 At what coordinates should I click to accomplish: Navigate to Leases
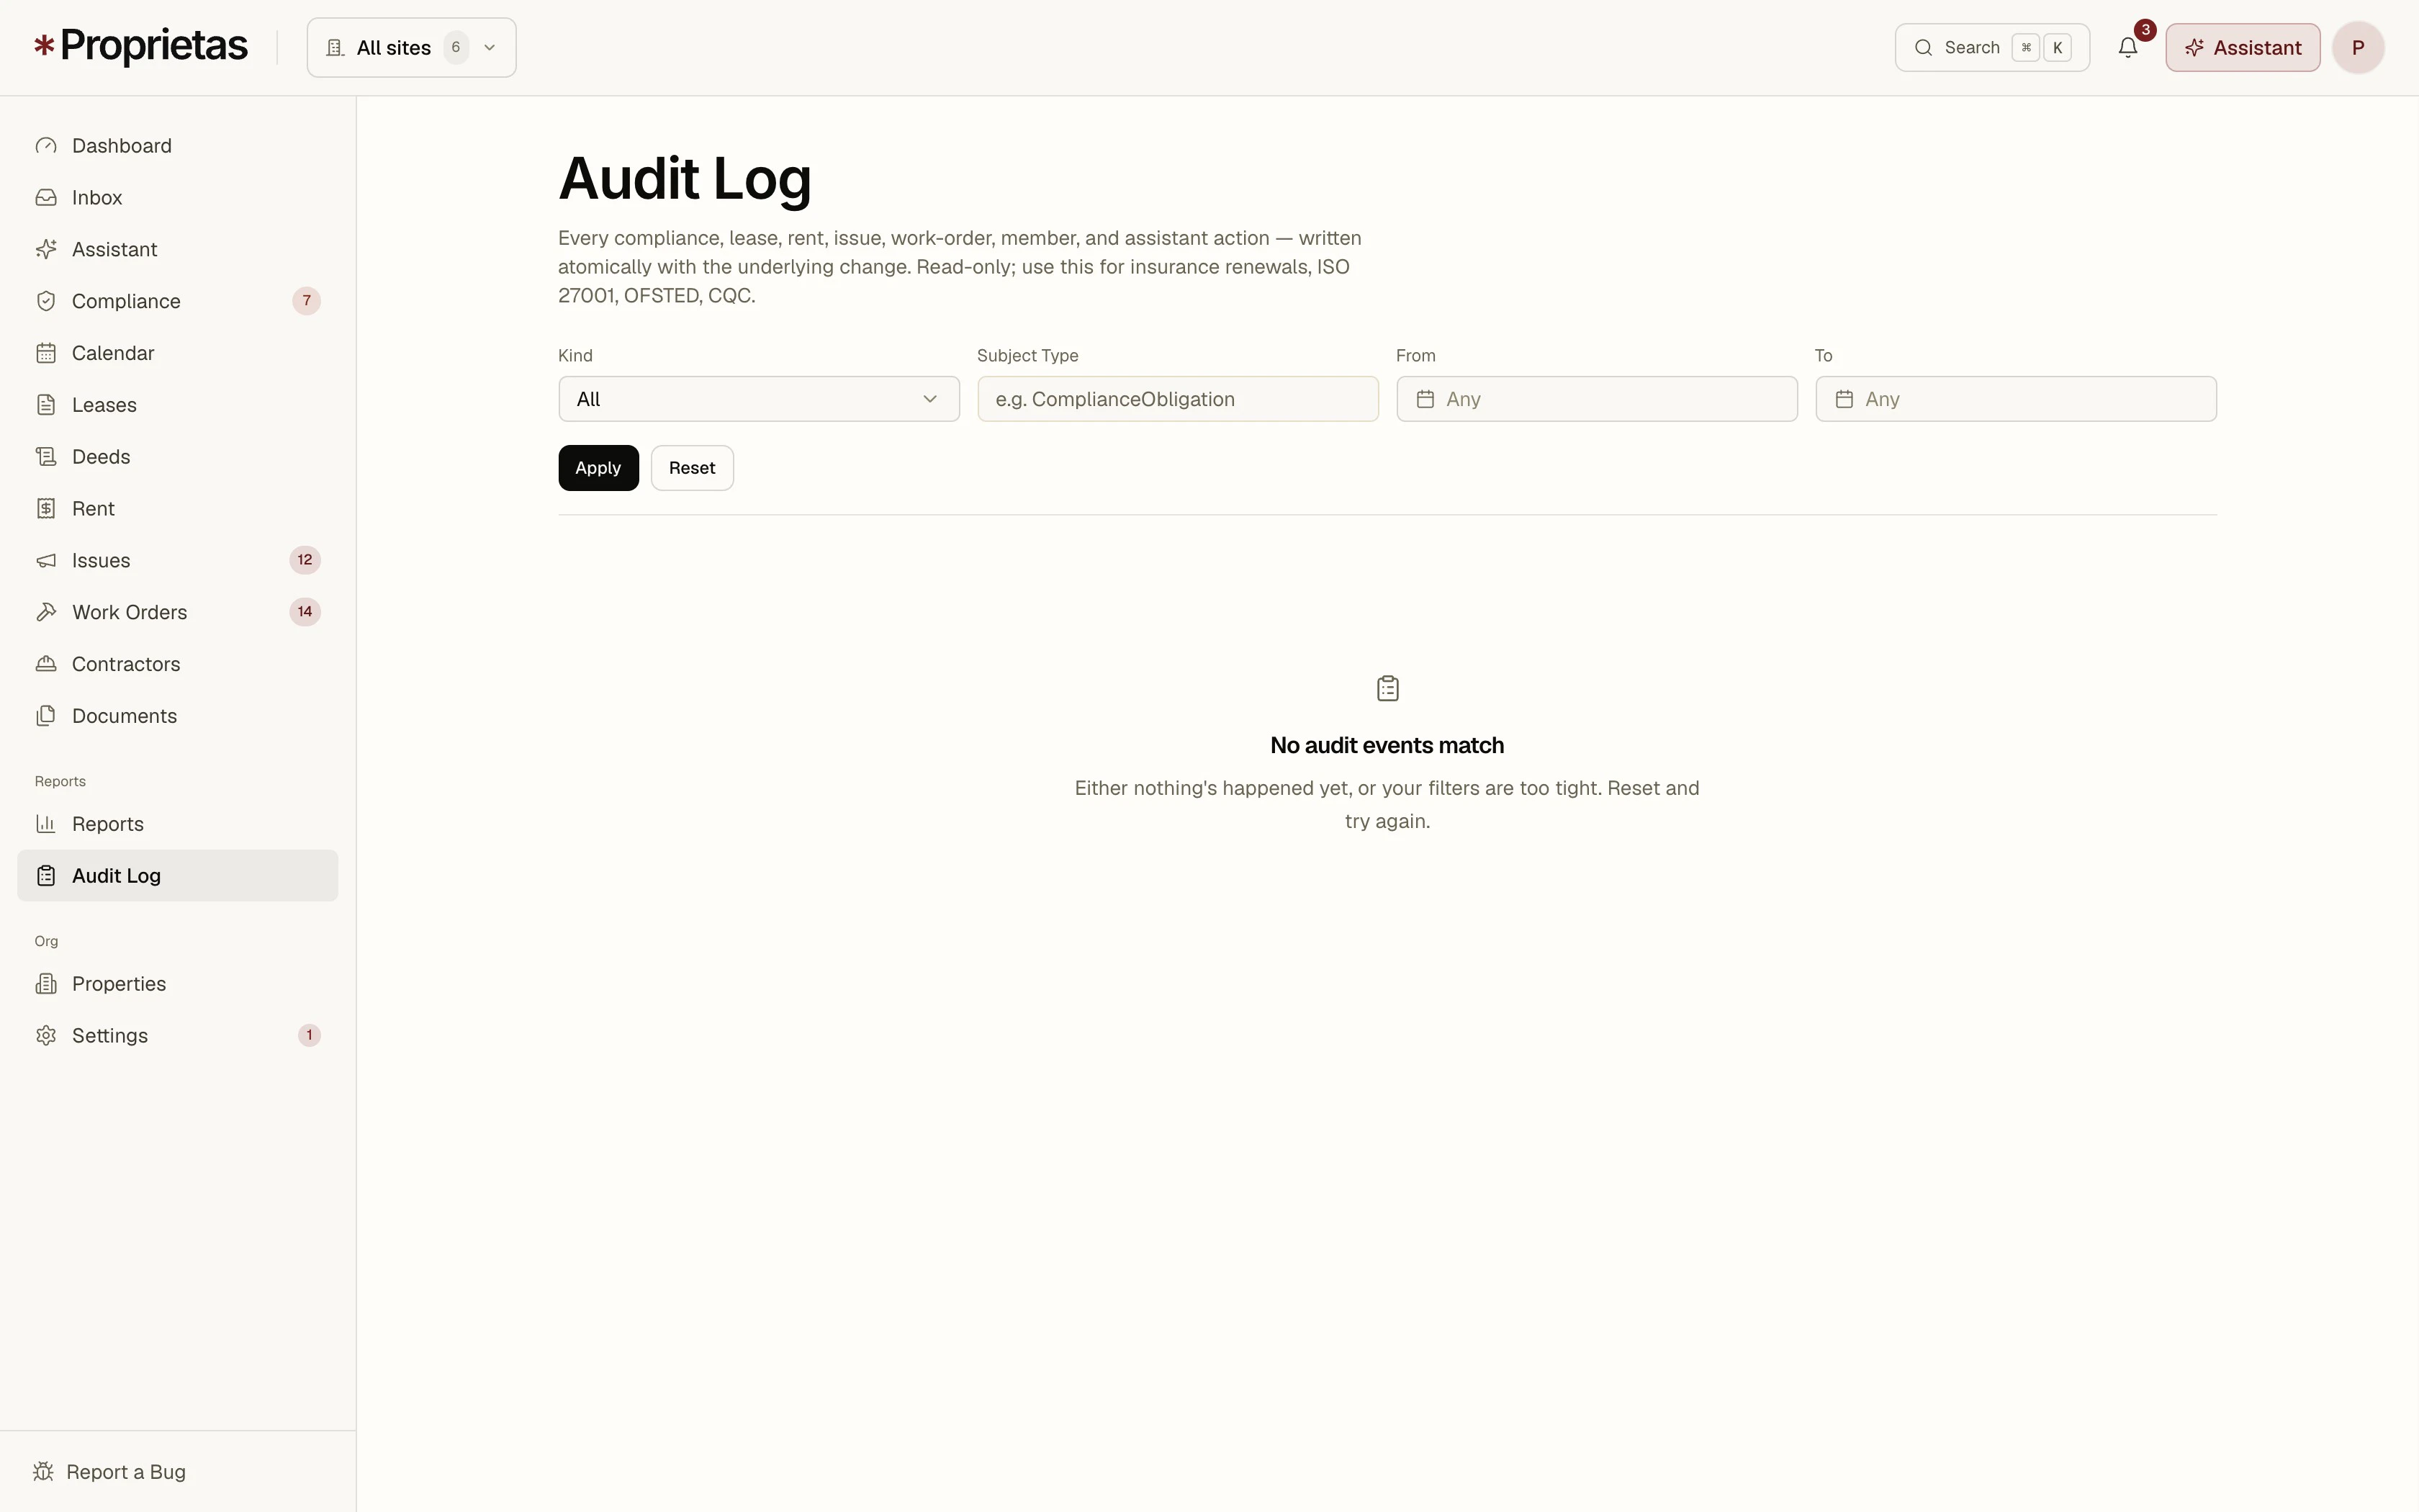178,405
